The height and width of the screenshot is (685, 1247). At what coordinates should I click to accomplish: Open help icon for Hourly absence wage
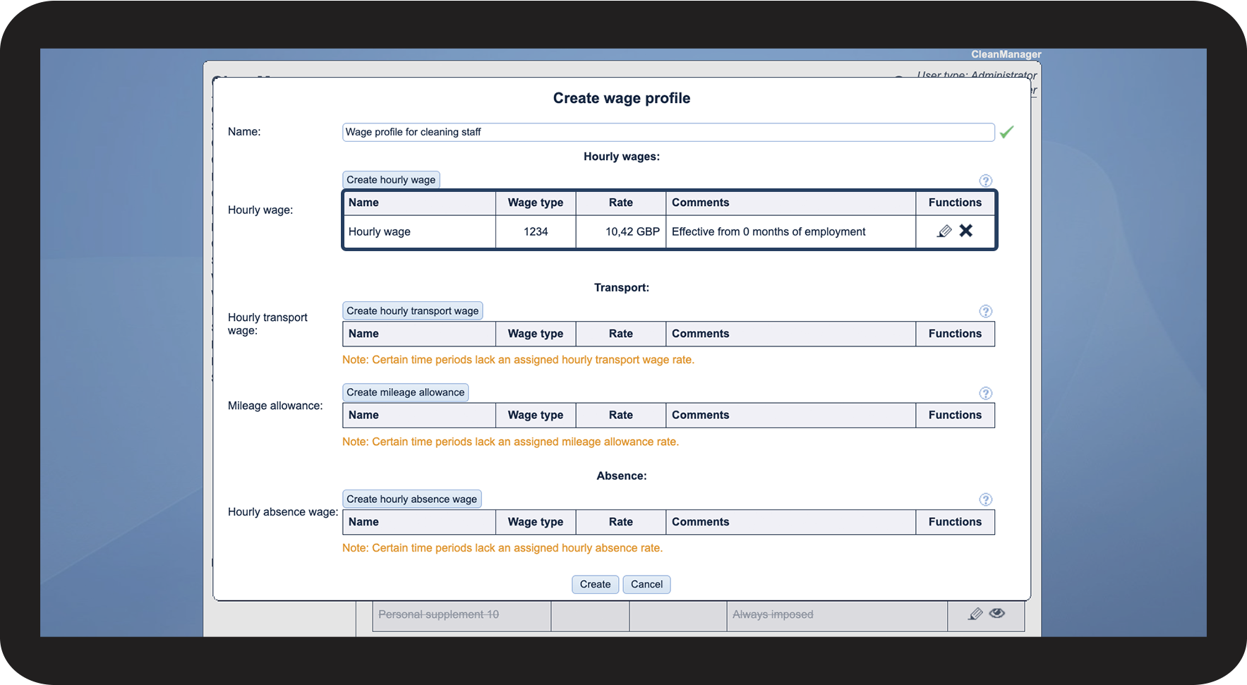(x=986, y=499)
